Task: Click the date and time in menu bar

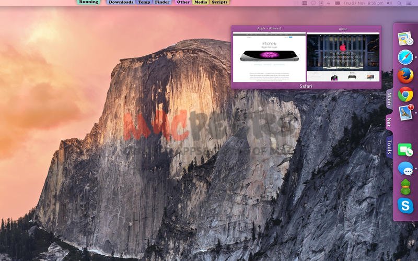Action: [363, 3]
